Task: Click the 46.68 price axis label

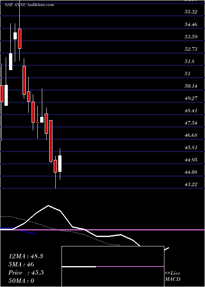Action: tap(191, 135)
